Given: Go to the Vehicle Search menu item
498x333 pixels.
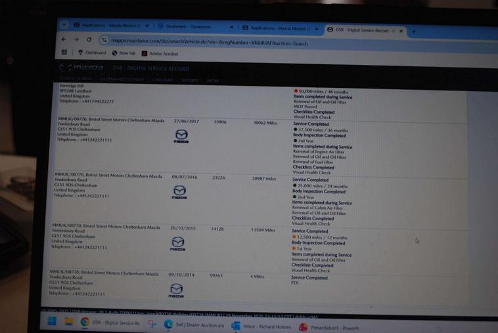Looking at the screenshot, I should tap(75, 79).
